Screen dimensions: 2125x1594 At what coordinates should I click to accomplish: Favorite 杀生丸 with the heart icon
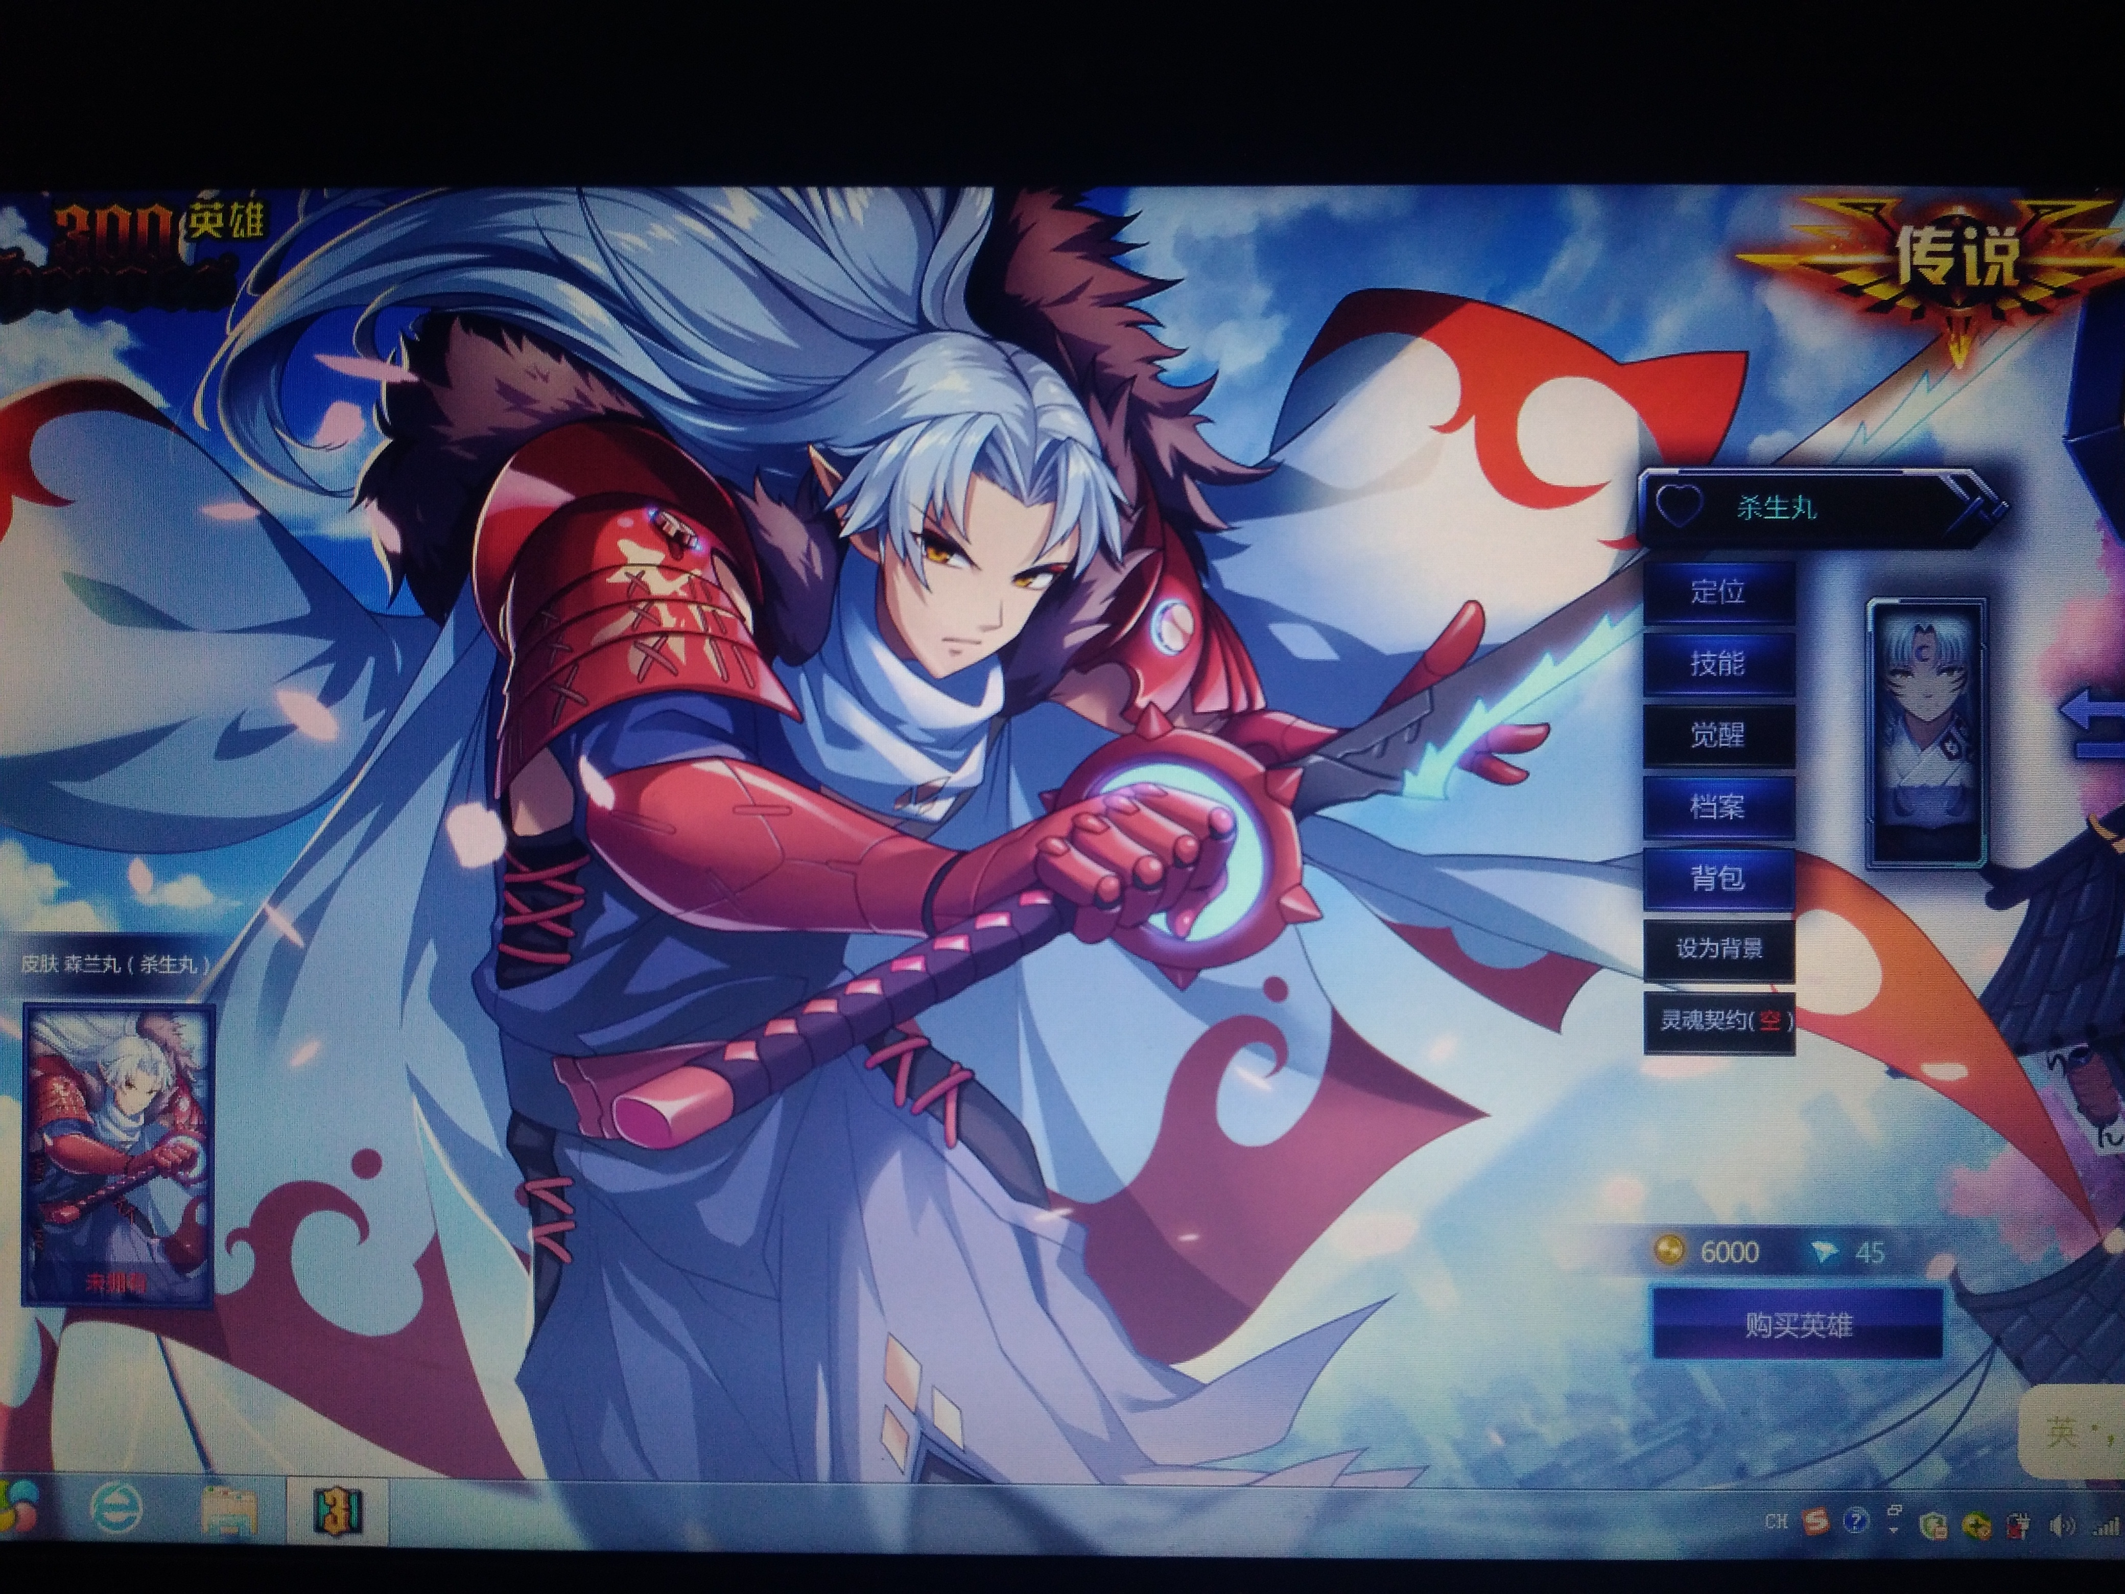pyautogui.click(x=1678, y=506)
